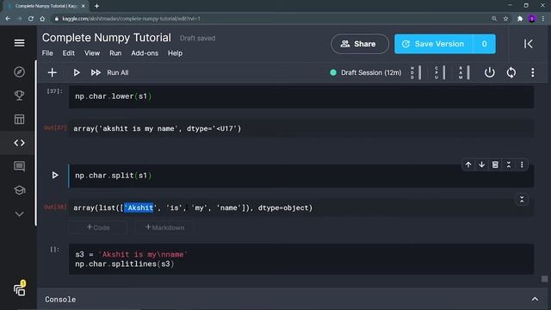Open the File menu
This screenshot has width=551, height=310.
[47, 53]
